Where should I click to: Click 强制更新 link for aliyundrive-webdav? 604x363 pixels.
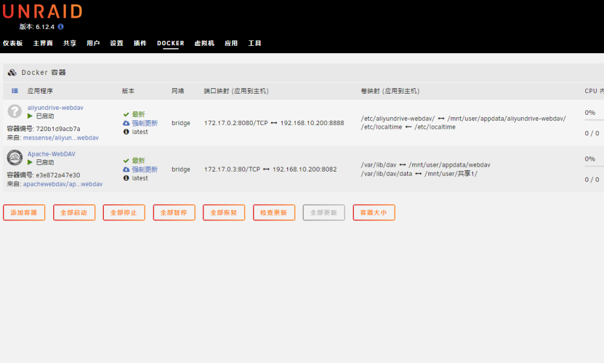click(x=145, y=123)
